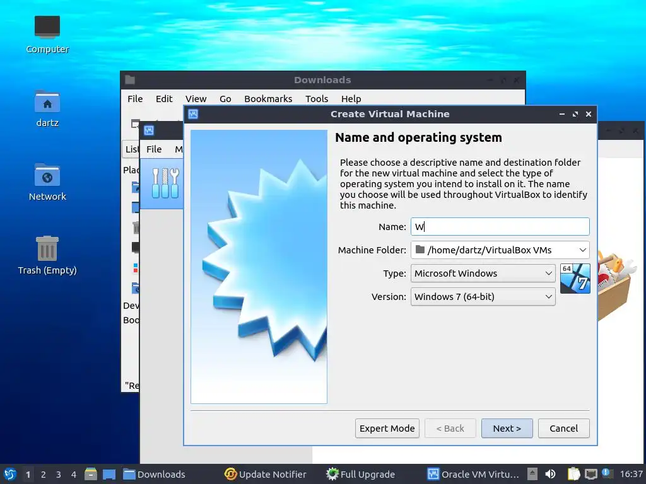Click the Network desktop icon

47,182
